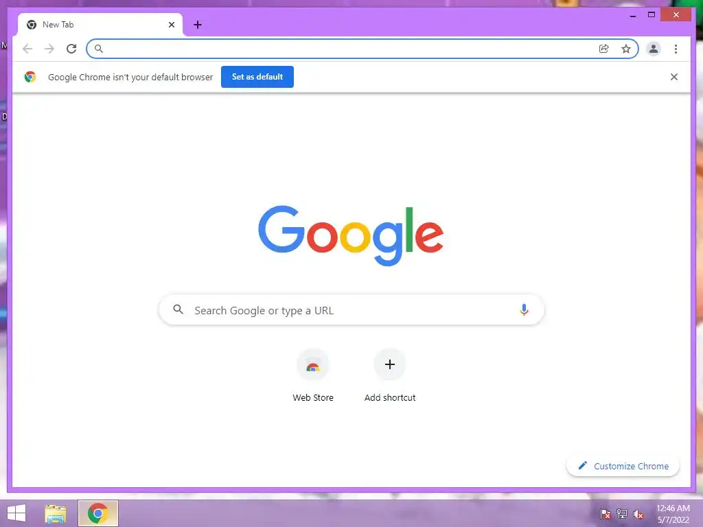Image resolution: width=703 pixels, height=527 pixels.
Task: Click the Add shortcut plus tile
Action: (x=390, y=364)
